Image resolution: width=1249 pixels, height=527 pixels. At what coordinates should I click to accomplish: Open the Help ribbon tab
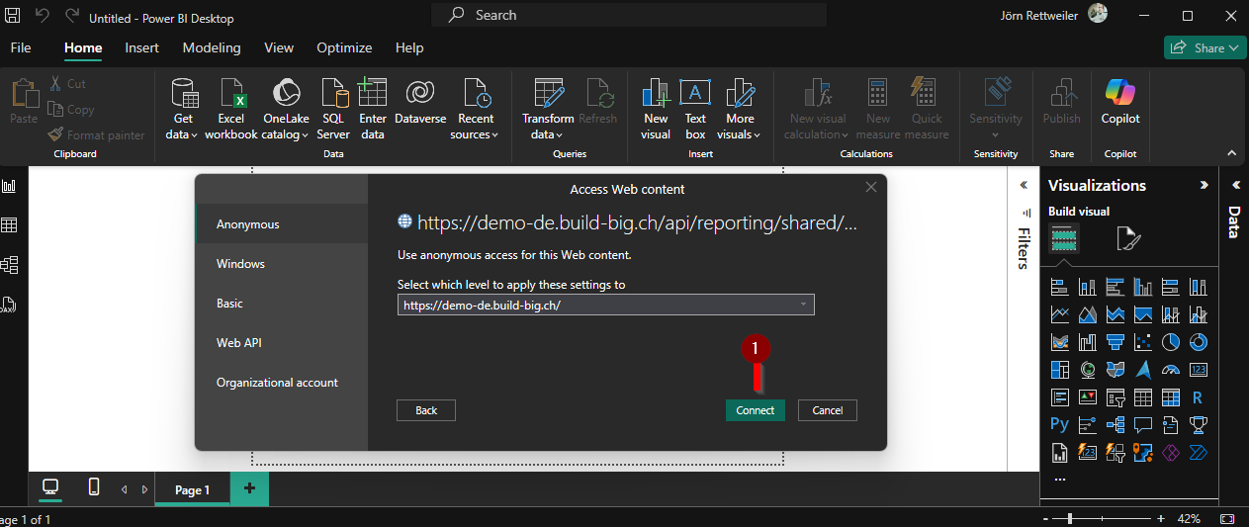coord(409,47)
